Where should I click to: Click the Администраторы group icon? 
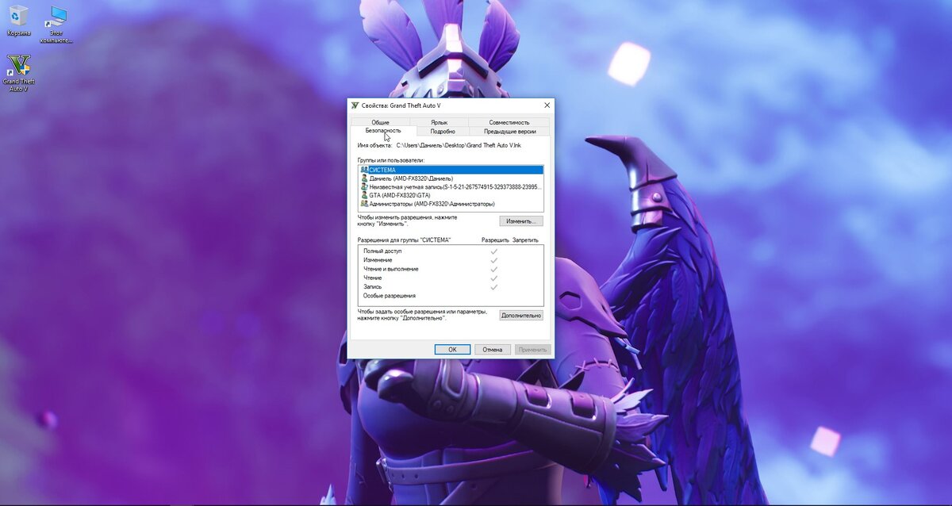pyautogui.click(x=364, y=204)
